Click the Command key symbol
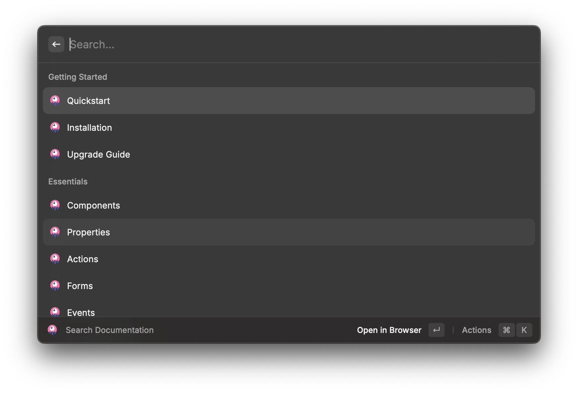The image size is (578, 393). (x=507, y=330)
